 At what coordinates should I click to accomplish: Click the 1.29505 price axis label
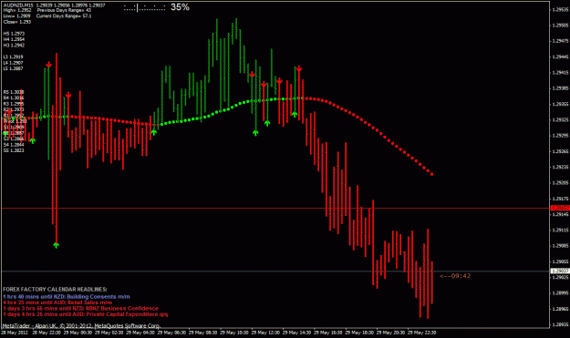(x=560, y=26)
